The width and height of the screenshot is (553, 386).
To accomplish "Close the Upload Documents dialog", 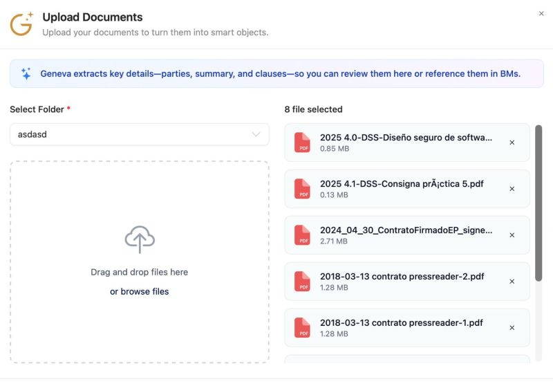I will tap(541, 13).
